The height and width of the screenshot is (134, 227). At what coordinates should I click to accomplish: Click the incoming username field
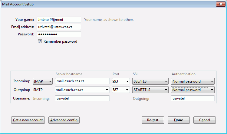click(x=82, y=98)
